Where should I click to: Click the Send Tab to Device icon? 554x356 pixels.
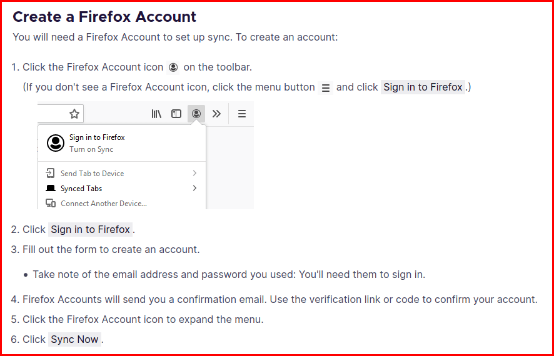point(50,173)
